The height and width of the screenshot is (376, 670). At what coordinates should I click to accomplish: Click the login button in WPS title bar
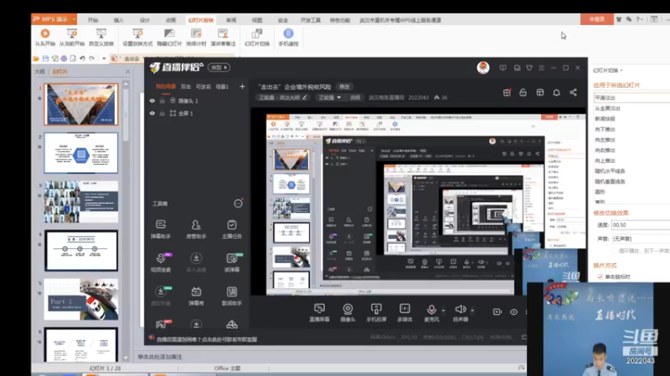point(596,19)
